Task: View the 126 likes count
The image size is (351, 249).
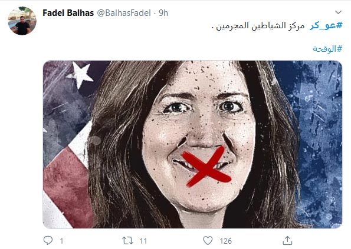Action: click(x=225, y=241)
